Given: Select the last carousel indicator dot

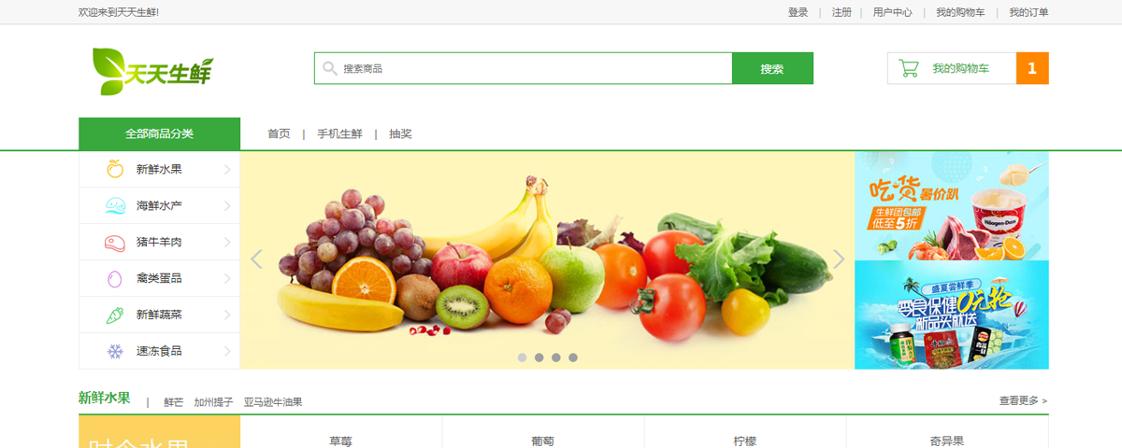Looking at the screenshot, I should click(573, 357).
